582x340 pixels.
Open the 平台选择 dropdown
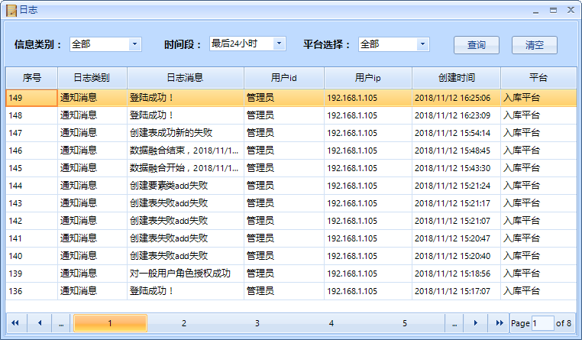pyautogui.click(x=422, y=44)
